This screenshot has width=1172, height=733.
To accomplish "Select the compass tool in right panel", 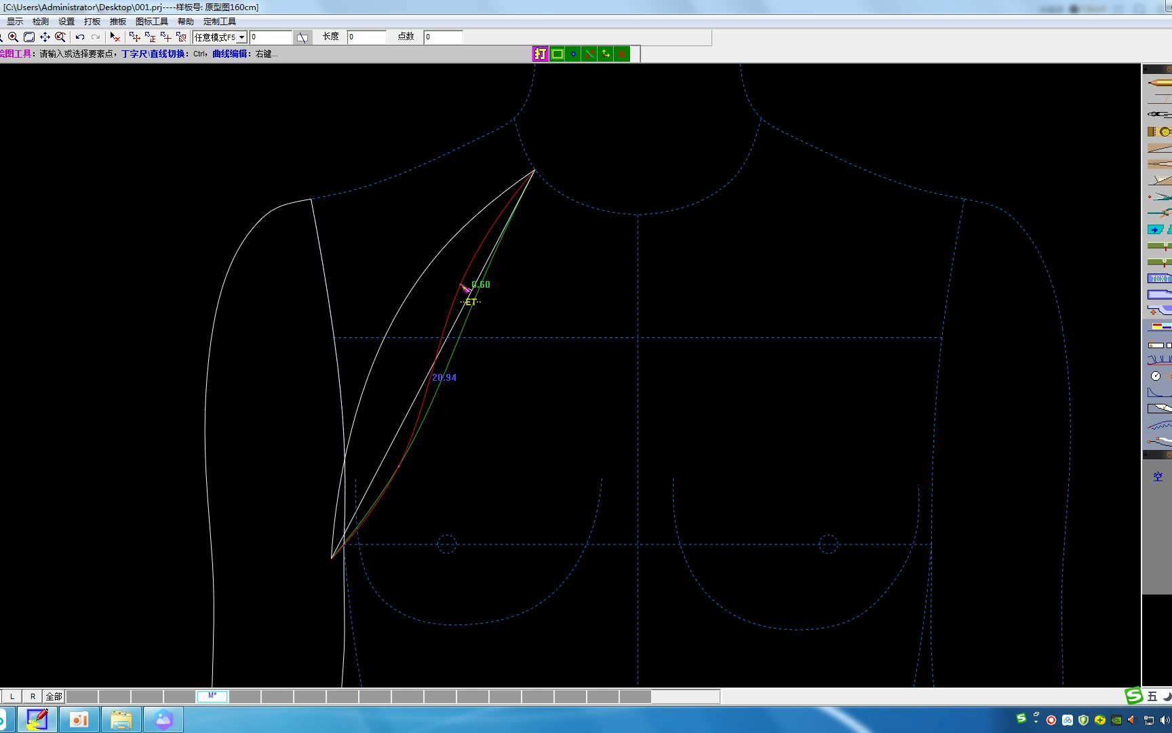I will [1159, 115].
